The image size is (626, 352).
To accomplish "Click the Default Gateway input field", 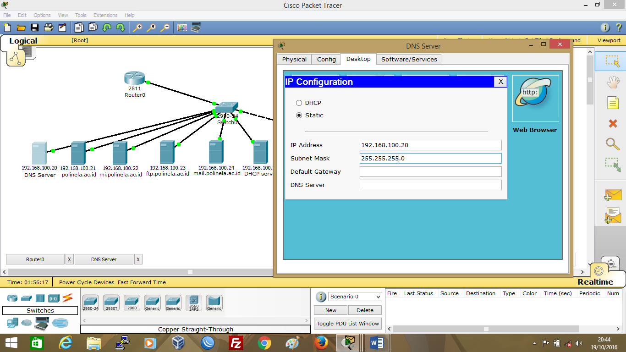I will 431,172.
